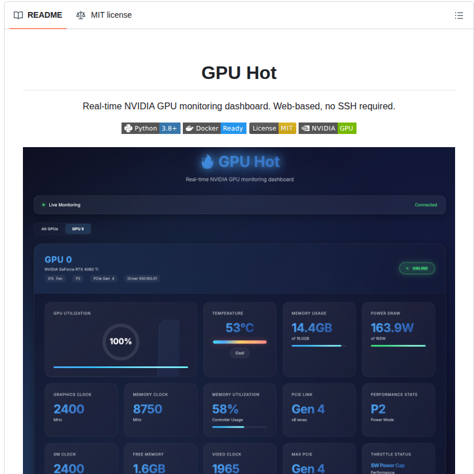Click the License MIT badge
Screen dimensions: 474x474
point(272,128)
